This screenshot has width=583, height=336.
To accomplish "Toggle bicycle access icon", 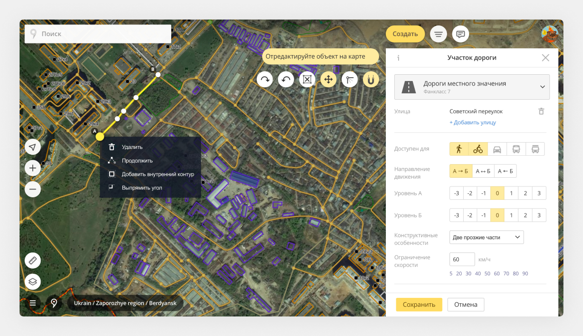I will [x=478, y=149].
